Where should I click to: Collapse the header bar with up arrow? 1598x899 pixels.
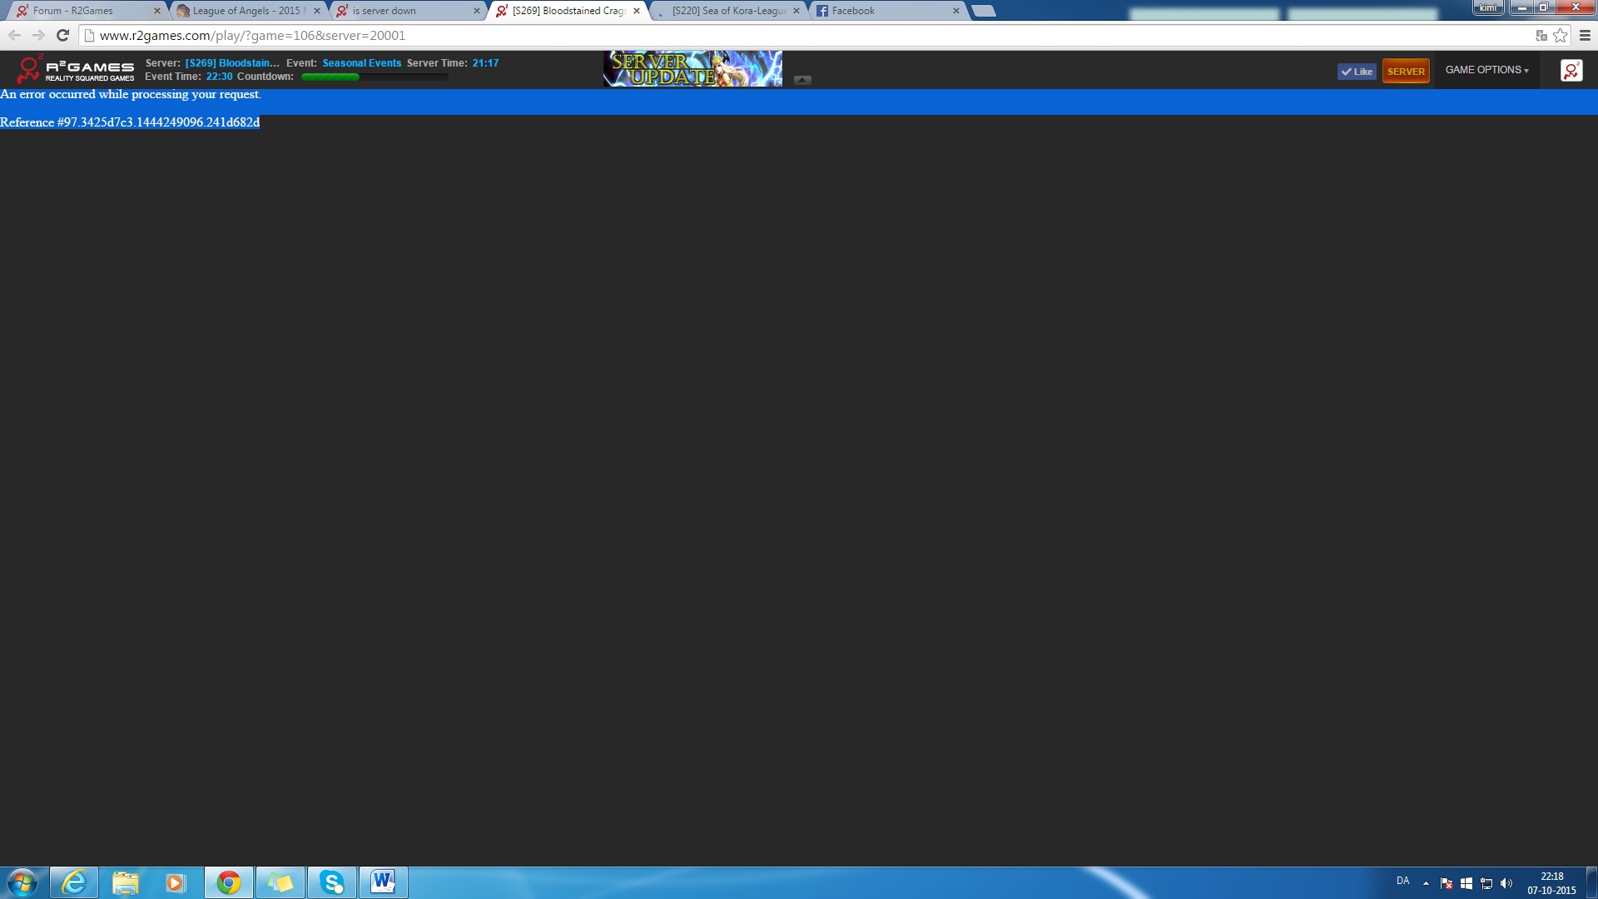pyautogui.click(x=802, y=80)
